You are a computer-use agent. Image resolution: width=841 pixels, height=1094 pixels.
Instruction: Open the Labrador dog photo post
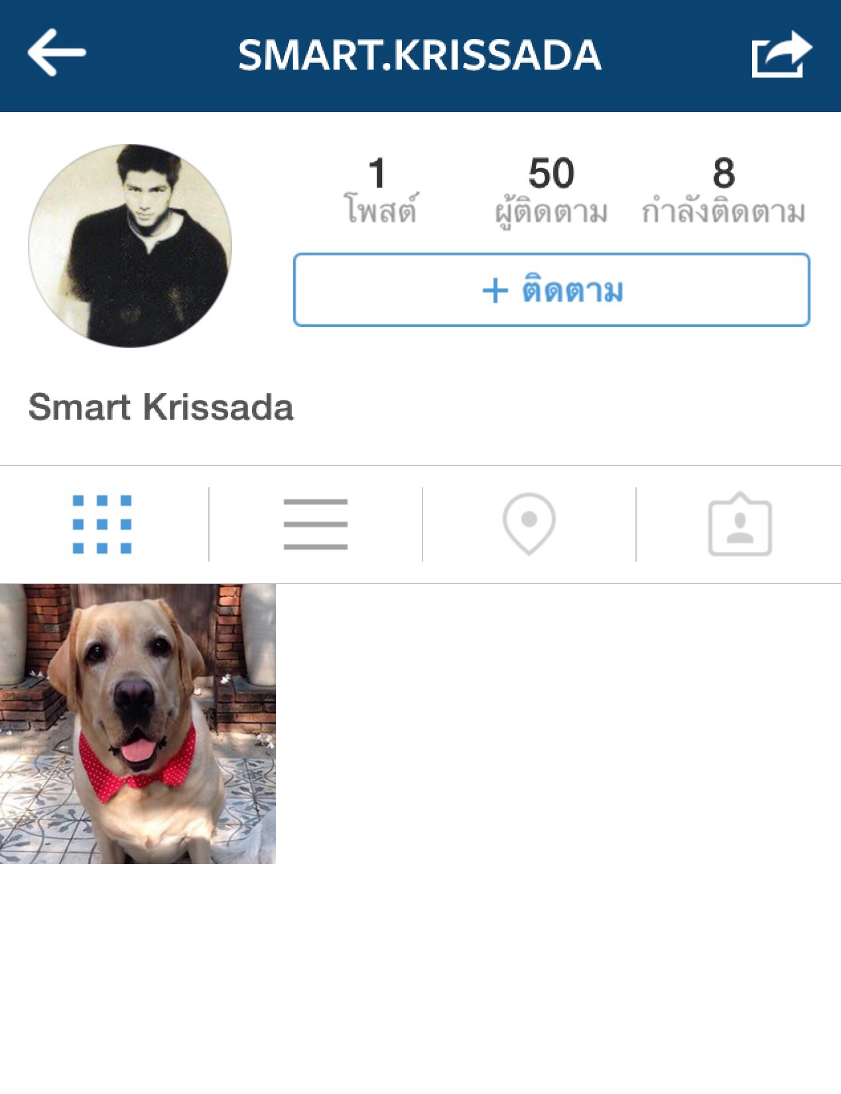click(138, 723)
